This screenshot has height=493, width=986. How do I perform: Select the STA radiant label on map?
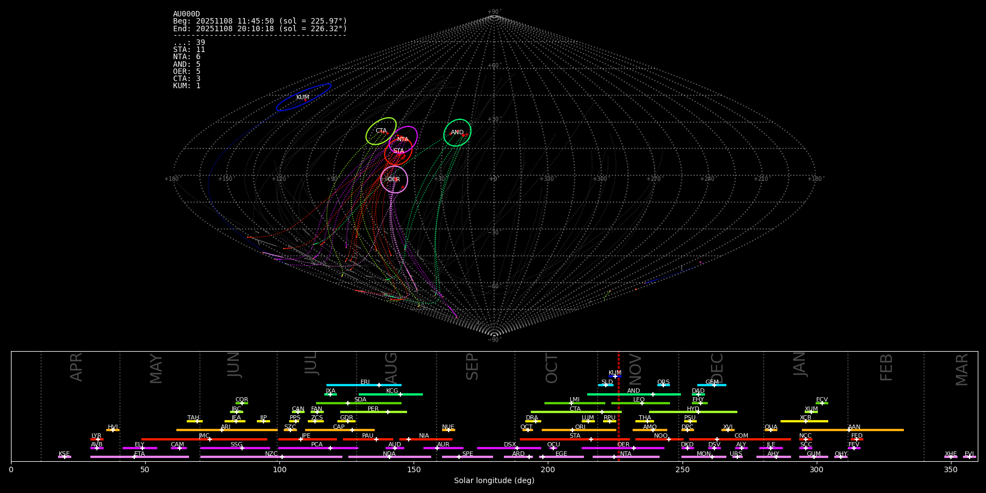(398, 151)
